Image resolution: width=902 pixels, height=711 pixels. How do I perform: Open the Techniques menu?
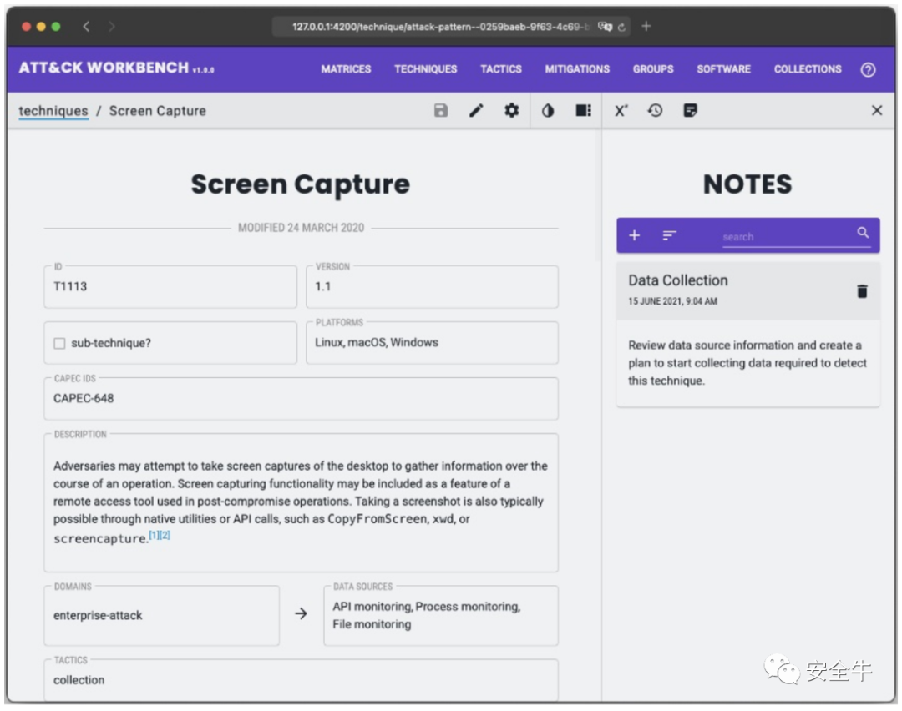point(426,69)
